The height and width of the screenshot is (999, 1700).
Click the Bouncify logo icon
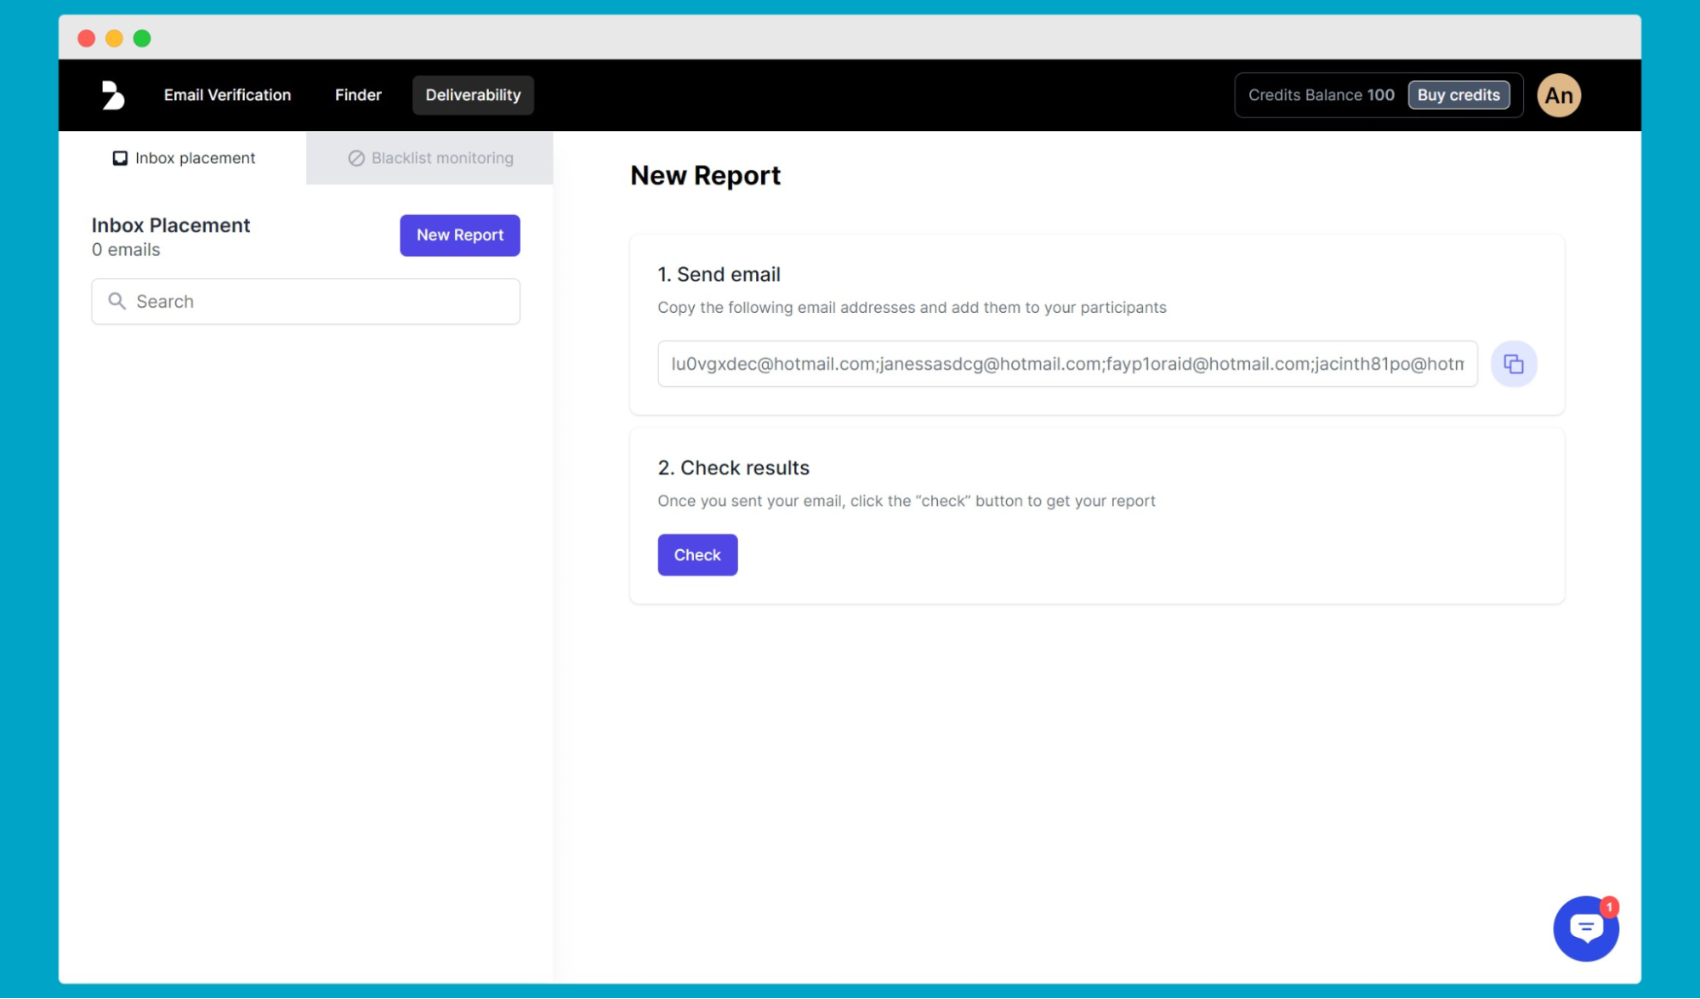click(x=113, y=95)
